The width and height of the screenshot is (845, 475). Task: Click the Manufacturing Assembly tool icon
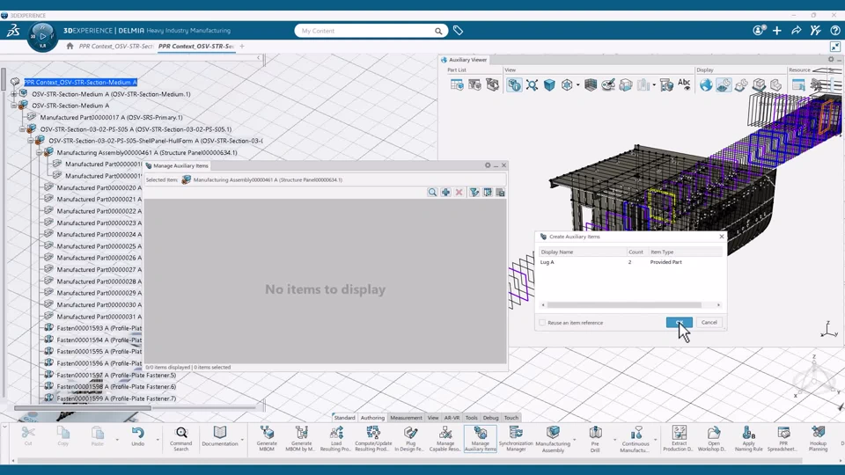tap(553, 433)
